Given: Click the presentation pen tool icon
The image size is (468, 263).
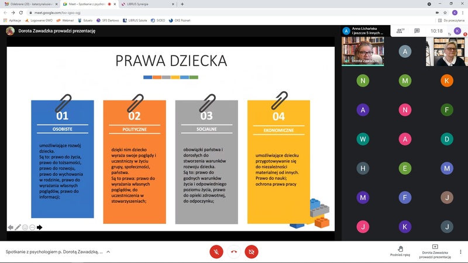Looking at the screenshot, I should point(18,227).
